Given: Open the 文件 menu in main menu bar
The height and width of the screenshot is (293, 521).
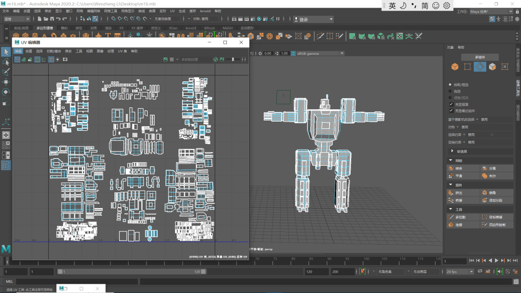Looking at the screenshot, I should pos(6,11).
